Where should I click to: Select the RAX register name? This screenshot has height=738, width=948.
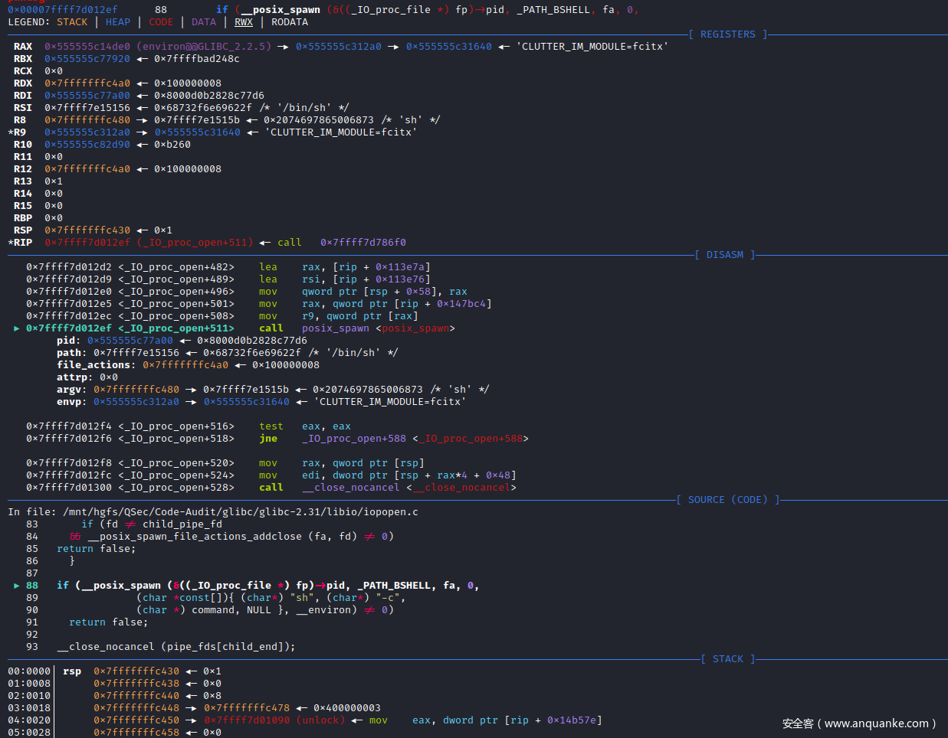click(23, 47)
